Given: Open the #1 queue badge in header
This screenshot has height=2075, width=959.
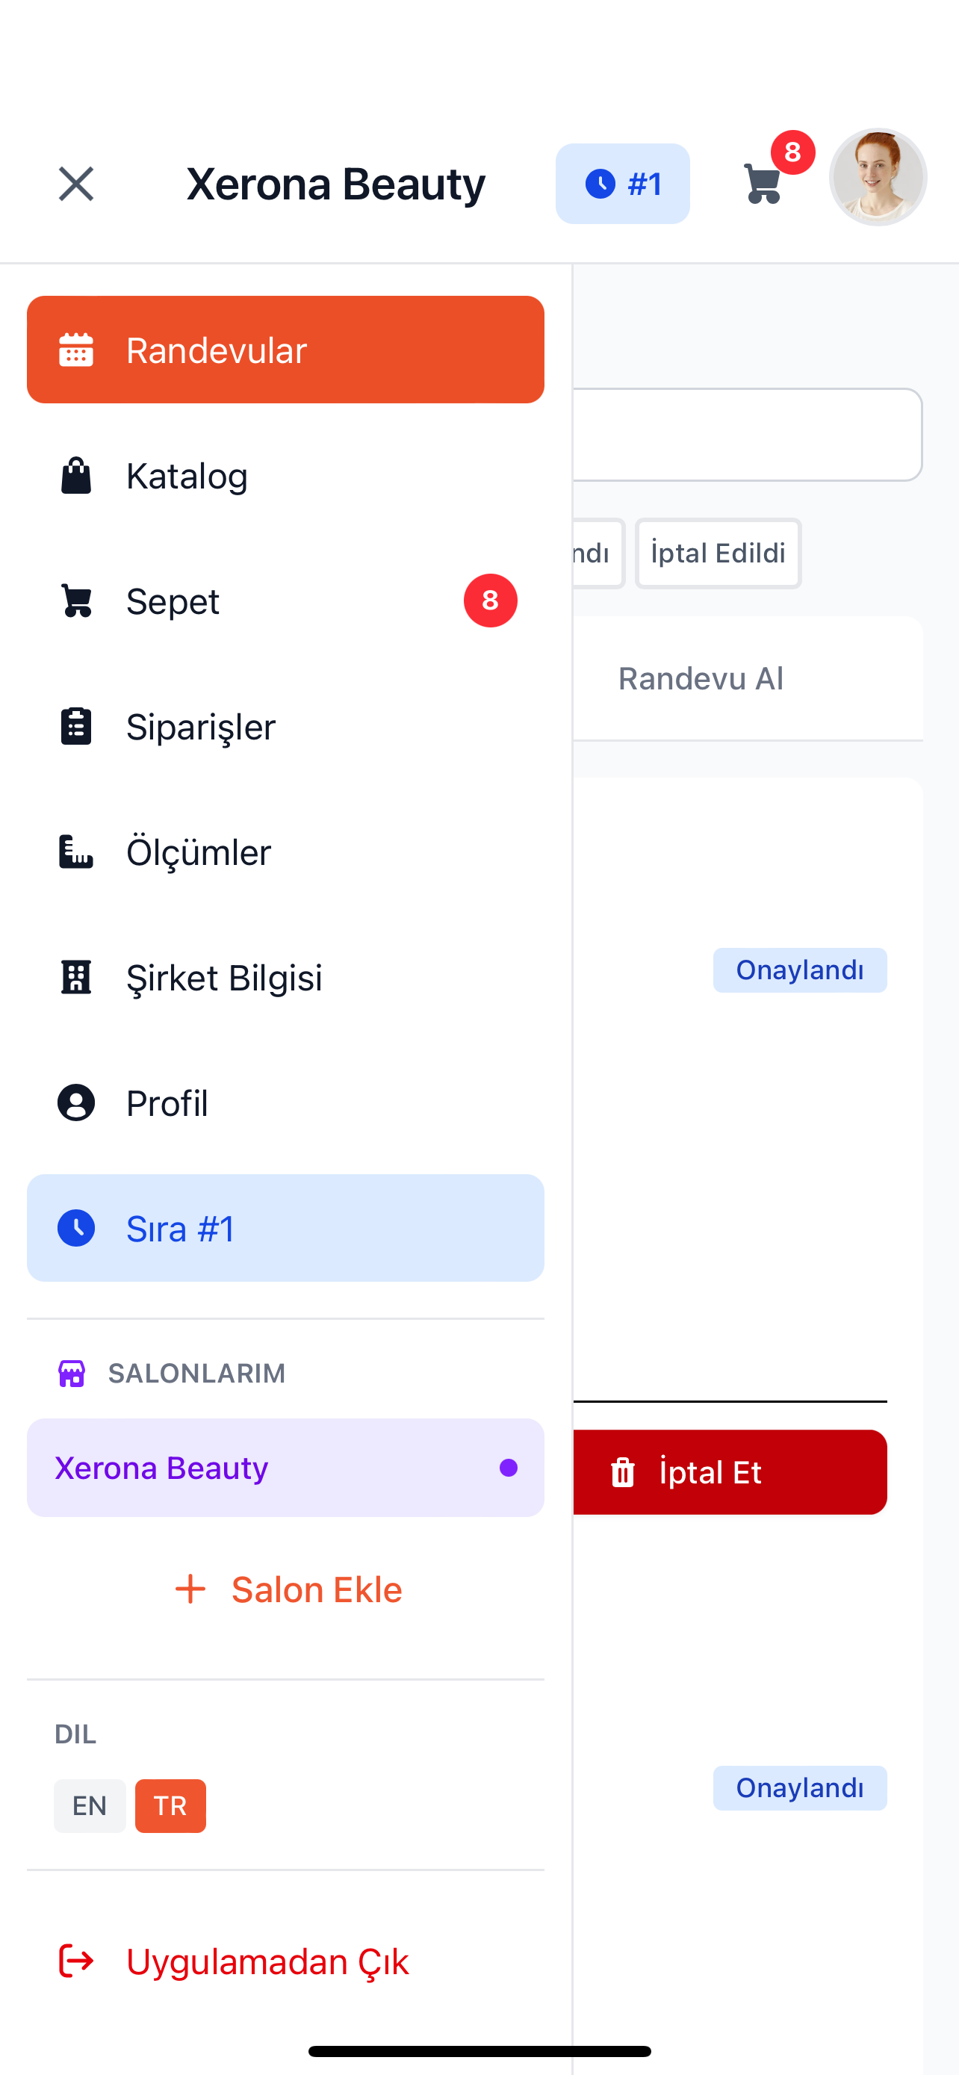Looking at the screenshot, I should click(623, 183).
